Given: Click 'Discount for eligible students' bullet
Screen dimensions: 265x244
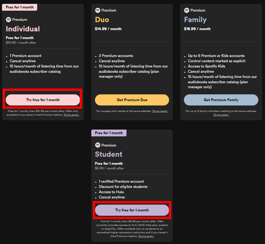Looking at the screenshot, I should pyautogui.click(x=123, y=187).
